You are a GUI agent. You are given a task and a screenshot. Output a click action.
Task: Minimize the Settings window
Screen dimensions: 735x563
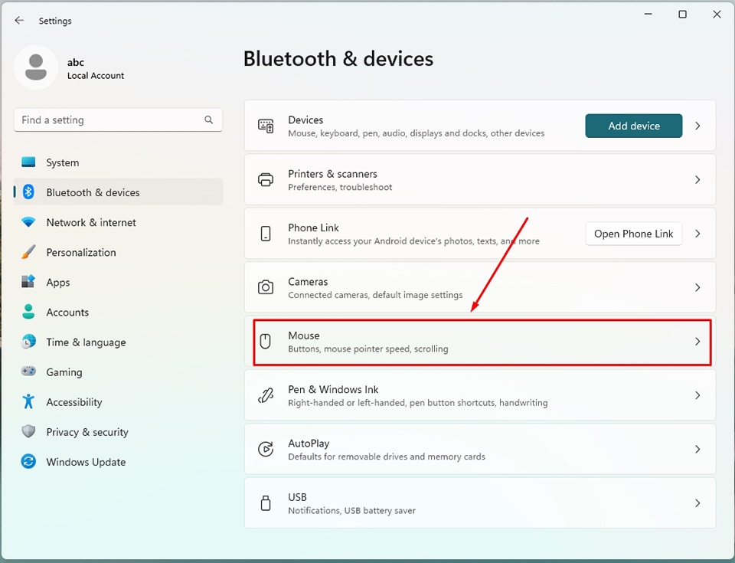tap(648, 15)
